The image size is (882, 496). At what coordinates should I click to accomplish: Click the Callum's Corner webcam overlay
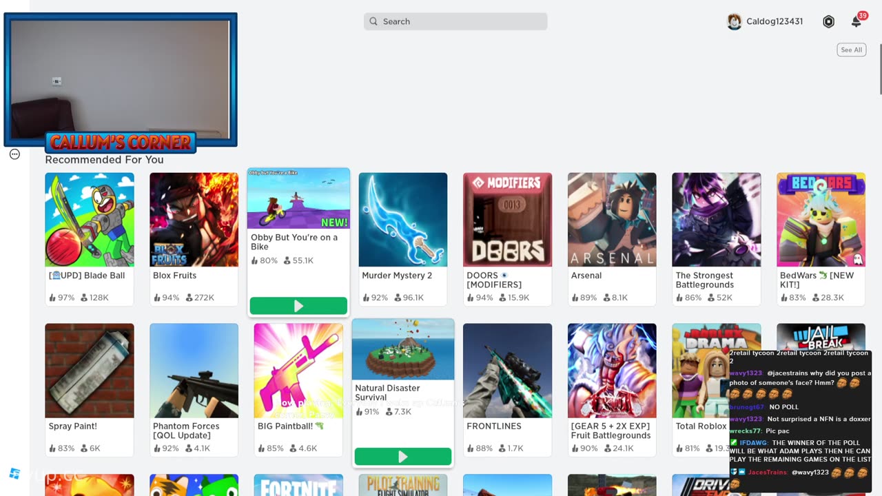[x=121, y=80]
